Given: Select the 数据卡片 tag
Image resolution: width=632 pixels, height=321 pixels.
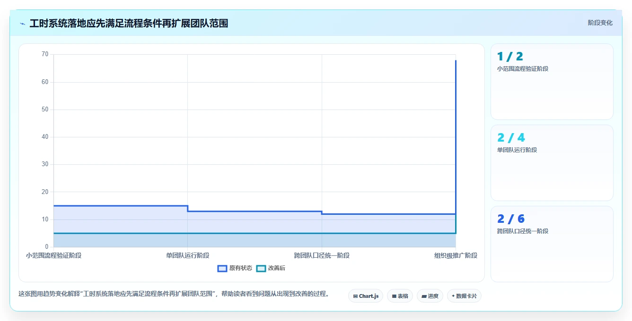Looking at the screenshot, I should (x=464, y=296).
